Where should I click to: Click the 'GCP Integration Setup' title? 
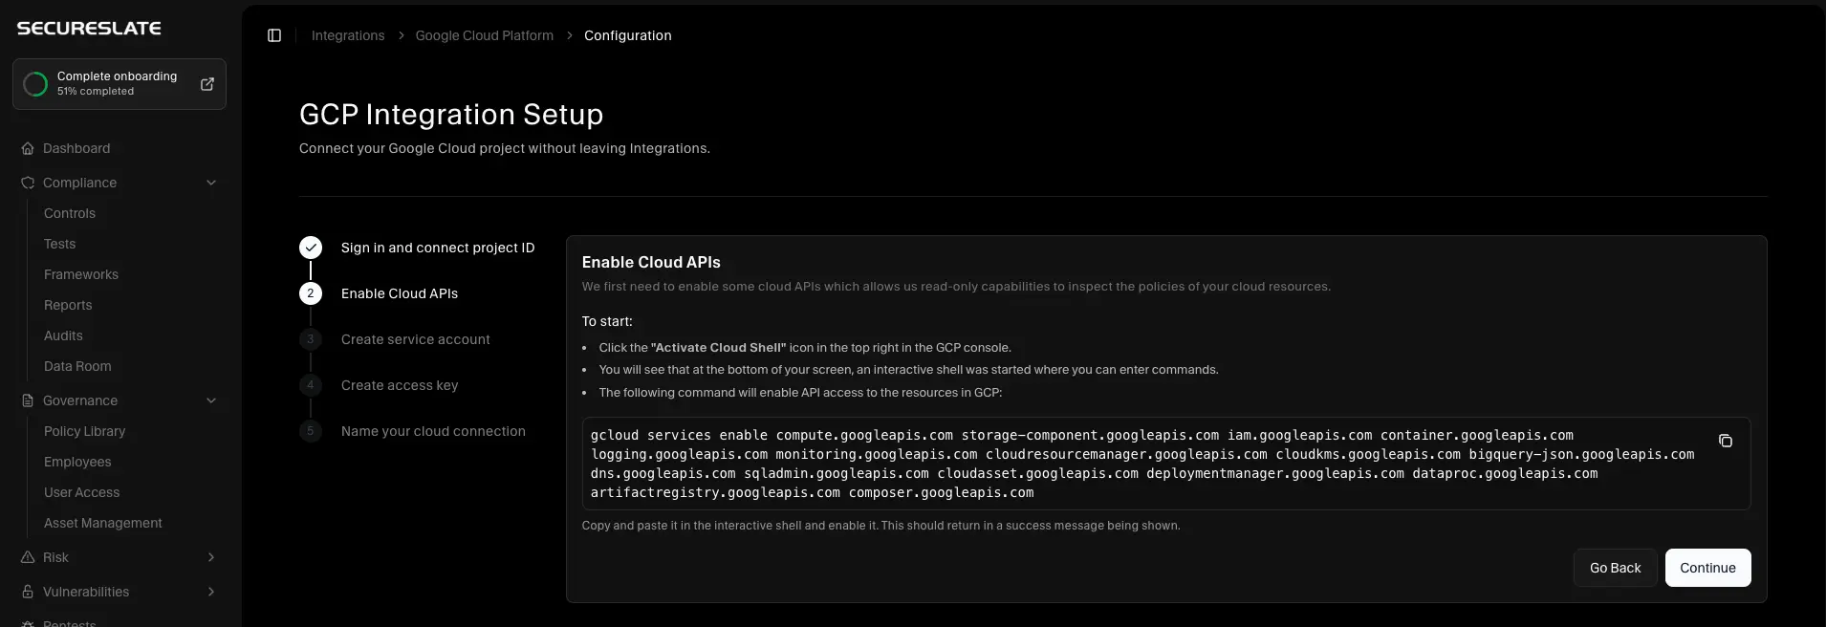[451, 115]
